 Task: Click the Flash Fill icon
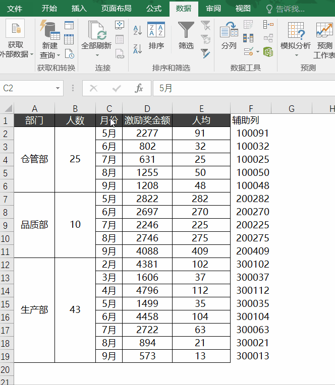248,25
